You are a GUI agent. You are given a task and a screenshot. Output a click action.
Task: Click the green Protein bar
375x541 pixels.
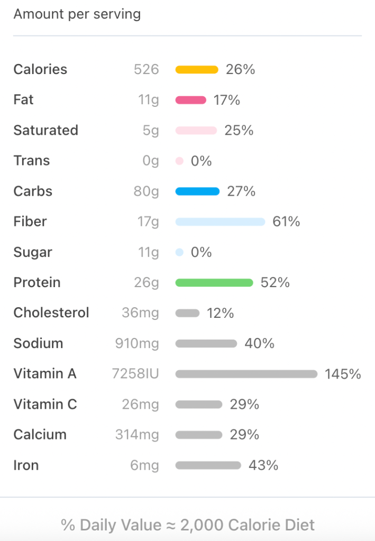[x=214, y=283]
